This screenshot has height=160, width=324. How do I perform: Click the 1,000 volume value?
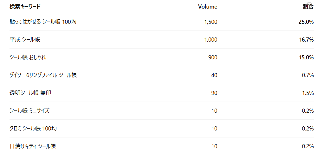tap(211, 40)
